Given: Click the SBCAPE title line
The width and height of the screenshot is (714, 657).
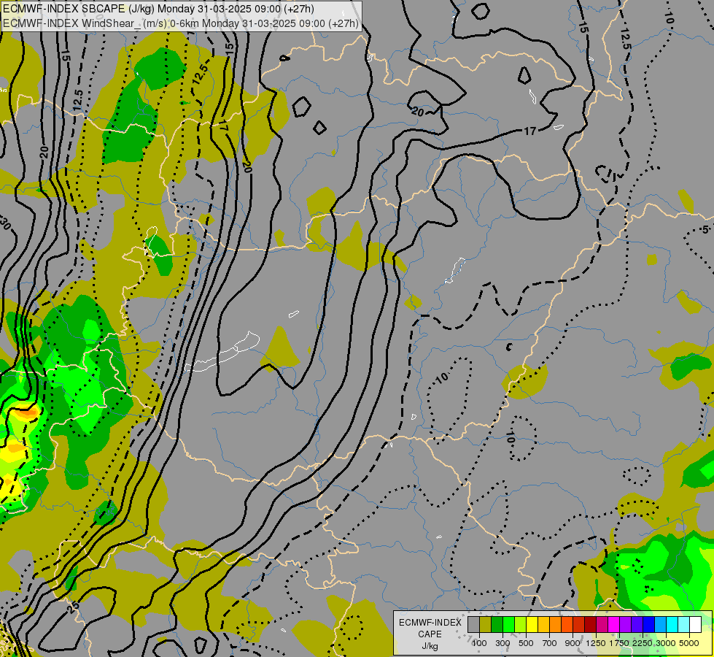Looking at the screenshot, I should [158, 9].
